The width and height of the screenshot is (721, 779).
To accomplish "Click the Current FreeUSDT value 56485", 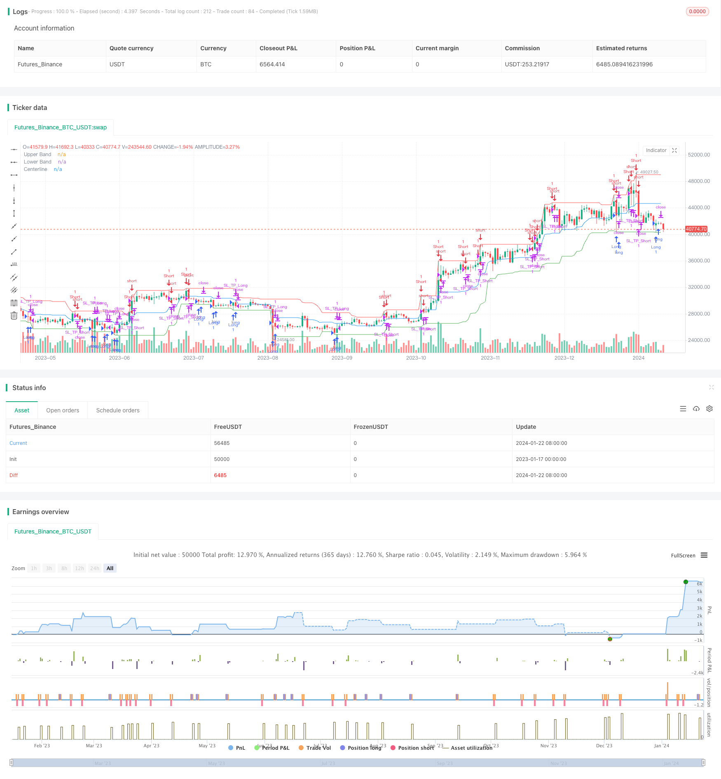I will coord(222,443).
